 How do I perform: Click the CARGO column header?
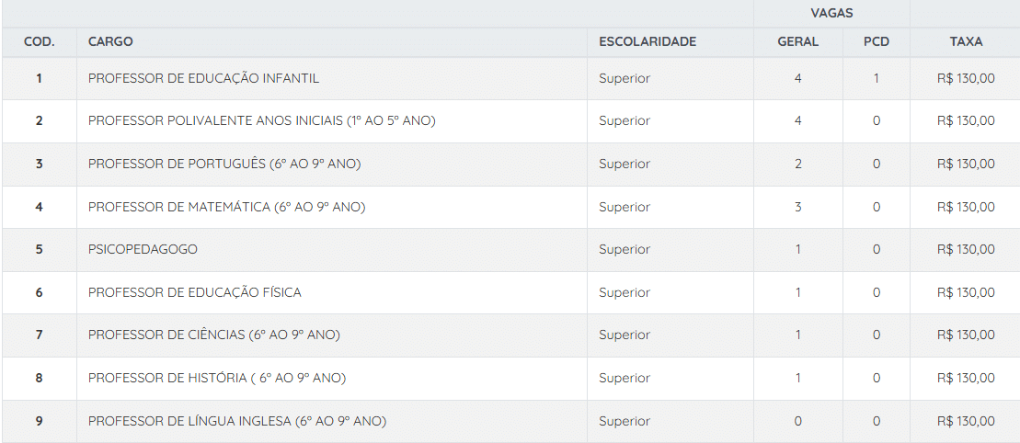pos(110,41)
